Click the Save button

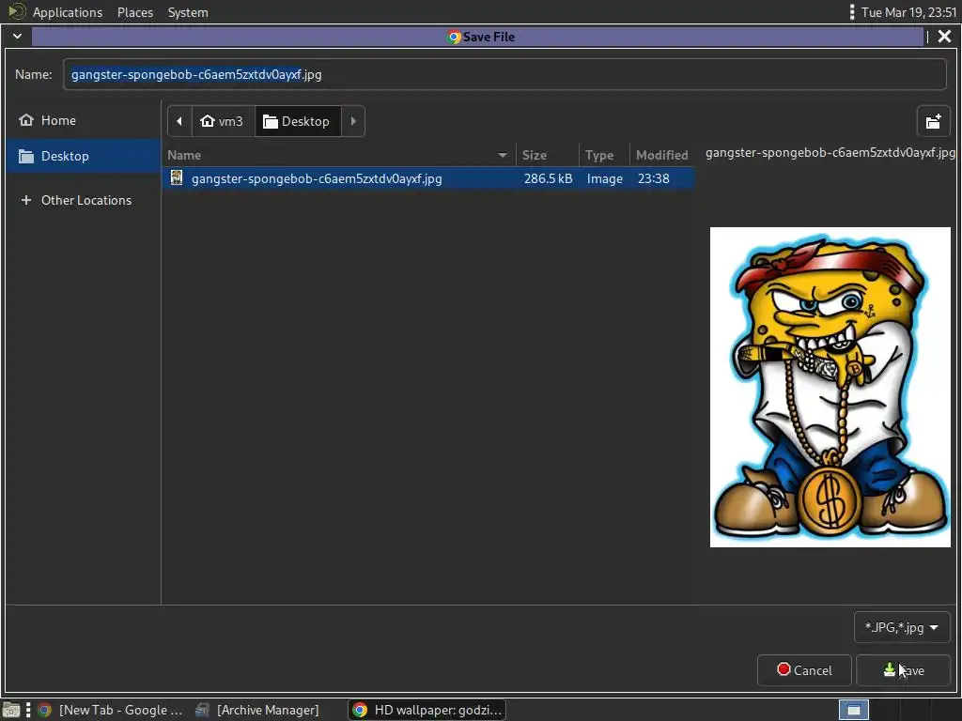pos(903,670)
